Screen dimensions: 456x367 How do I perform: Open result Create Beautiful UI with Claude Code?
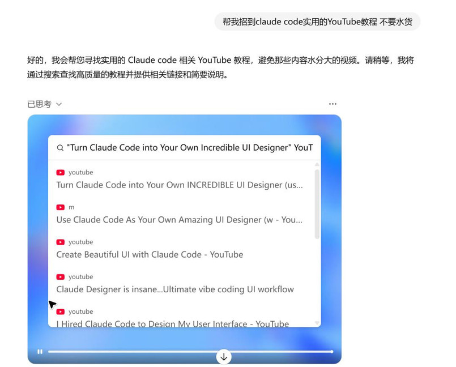tap(150, 254)
